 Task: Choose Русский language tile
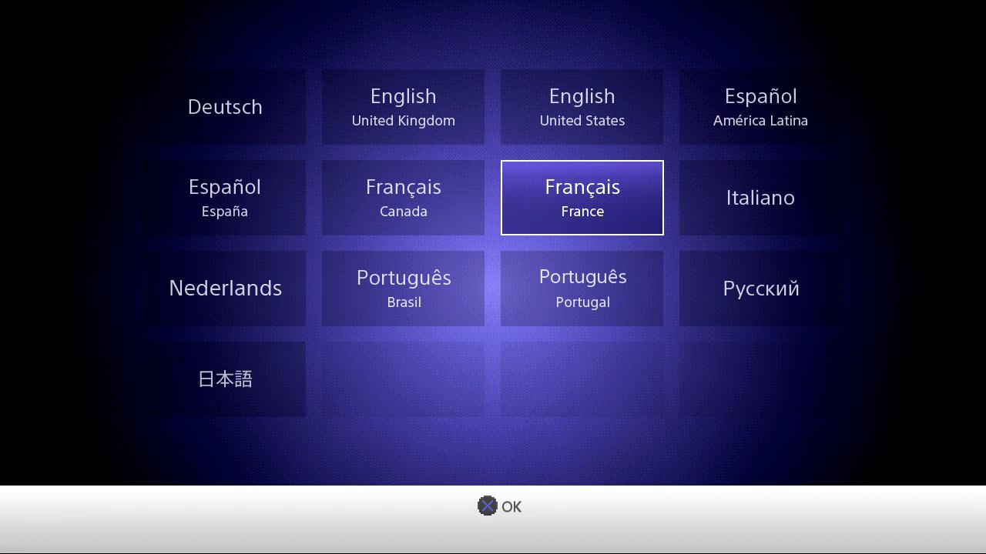pos(760,289)
